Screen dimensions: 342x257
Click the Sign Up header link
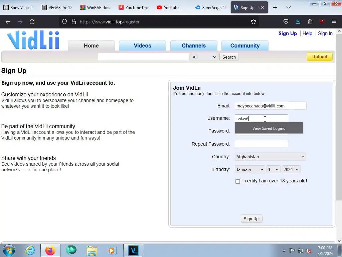click(x=288, y=33)
